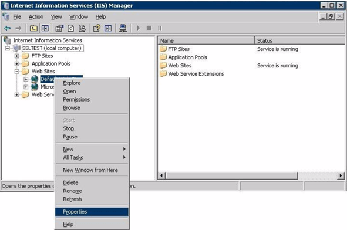Collapse the Web Sites tree node
Screen dimensions: 347x230
tap(17, 72)
